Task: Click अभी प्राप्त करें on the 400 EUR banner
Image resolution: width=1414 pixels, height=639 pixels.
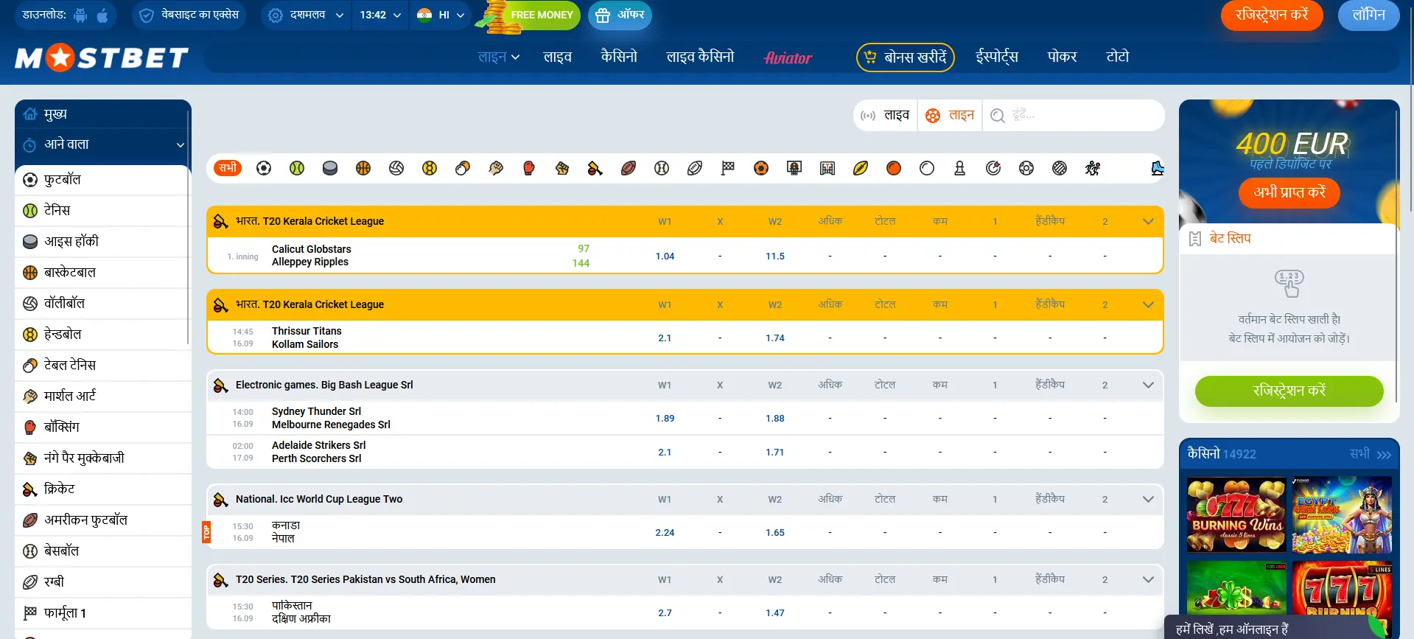Action: click(x=1289, y=192)
